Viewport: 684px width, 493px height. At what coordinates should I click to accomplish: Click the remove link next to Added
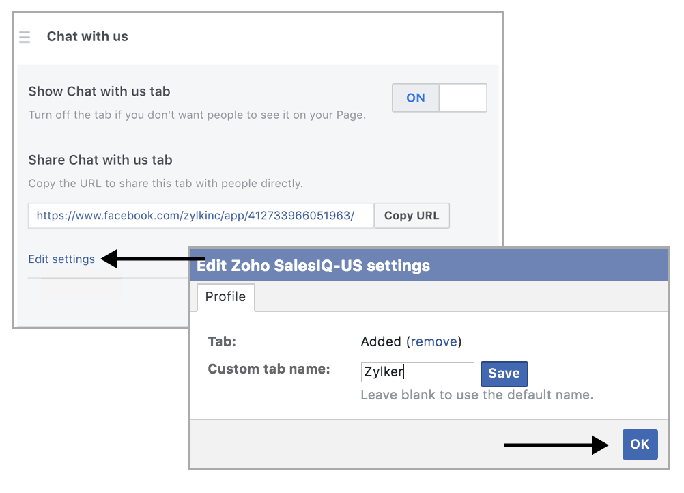click(434, 341)
